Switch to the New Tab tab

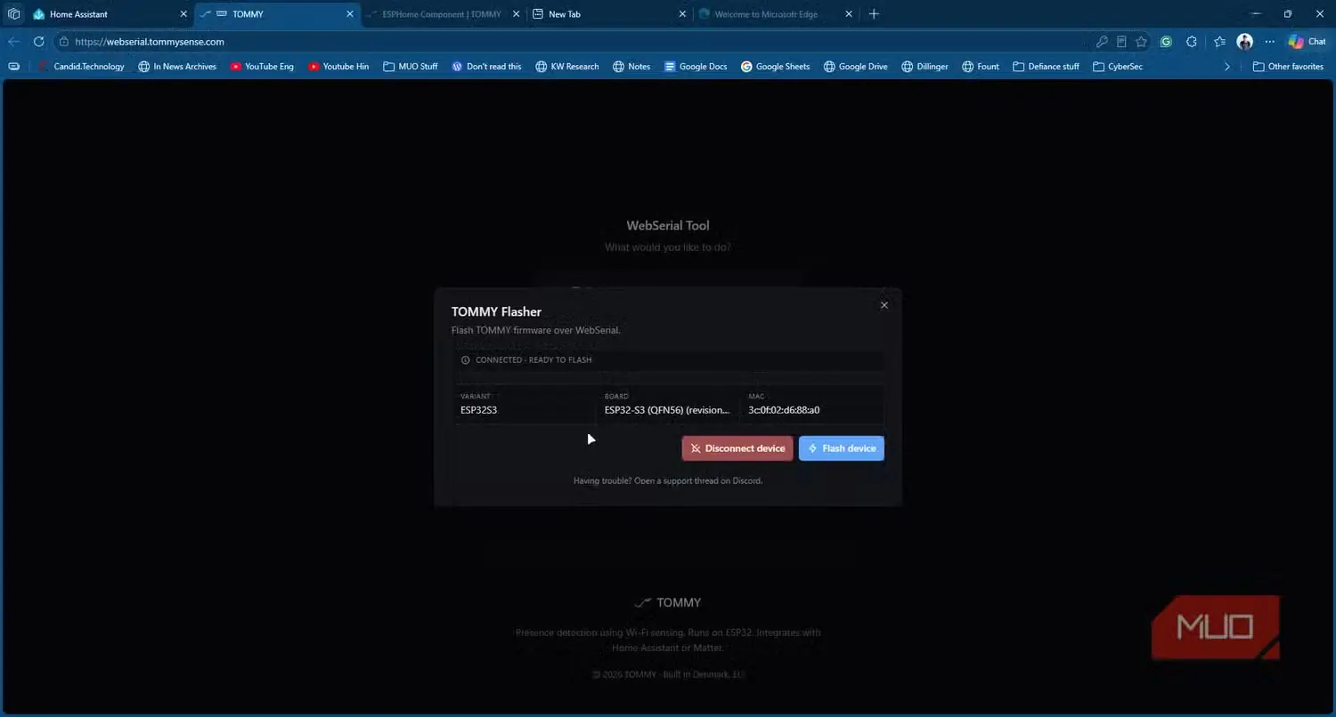tap(608, 14)
